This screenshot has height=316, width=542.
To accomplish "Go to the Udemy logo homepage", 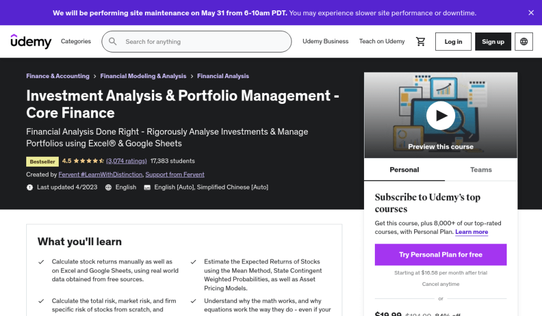I will pos(31,42).
